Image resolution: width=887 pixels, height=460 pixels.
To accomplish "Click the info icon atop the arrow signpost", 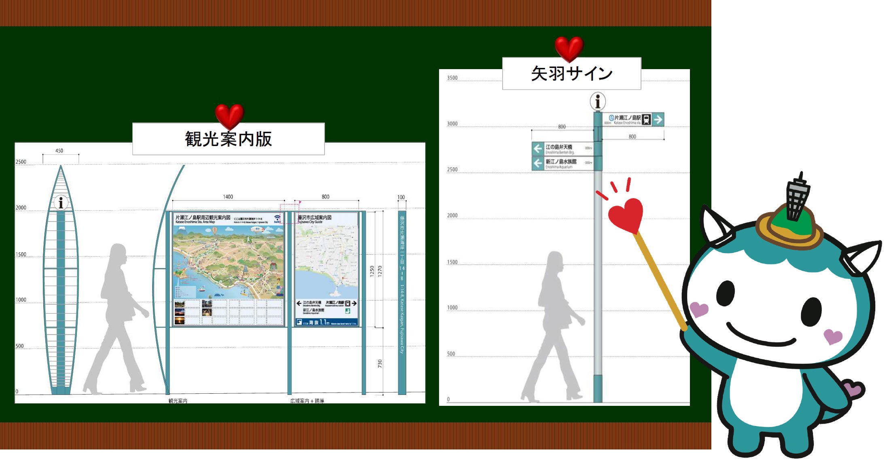I will click(598, 101).
